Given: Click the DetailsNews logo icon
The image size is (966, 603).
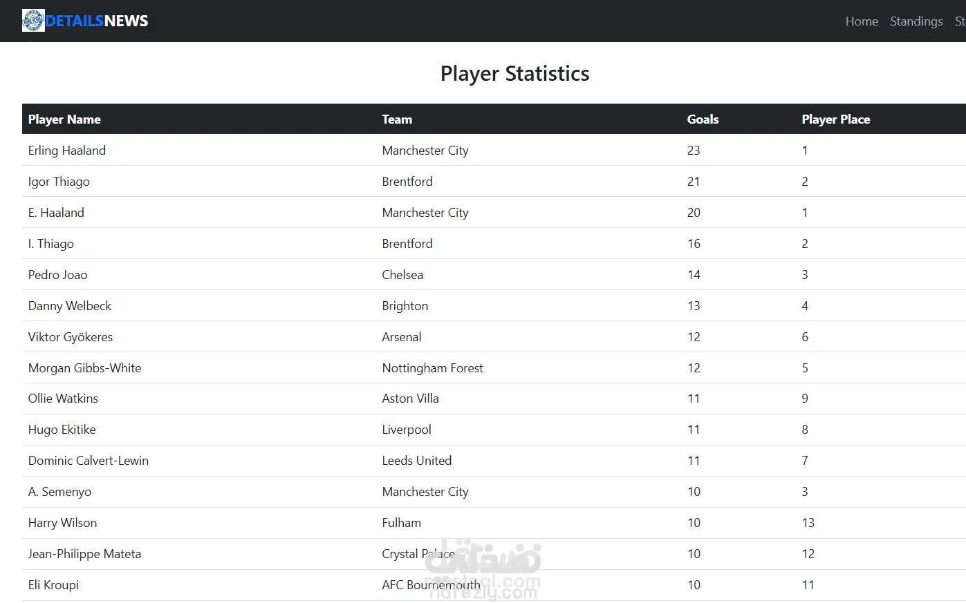Looking at the screenshot, I should pos(33,21).
